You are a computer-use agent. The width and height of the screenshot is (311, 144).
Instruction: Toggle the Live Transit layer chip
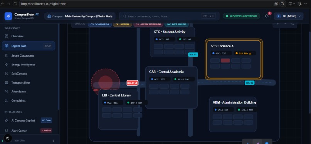[176, 24]
